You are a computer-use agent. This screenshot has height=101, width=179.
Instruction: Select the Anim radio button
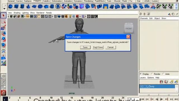click(x=163, y=74)
